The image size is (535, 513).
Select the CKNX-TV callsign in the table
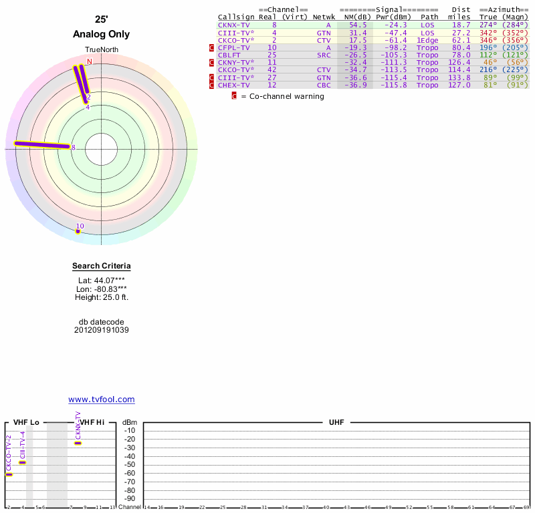click(x=234, y=25)
